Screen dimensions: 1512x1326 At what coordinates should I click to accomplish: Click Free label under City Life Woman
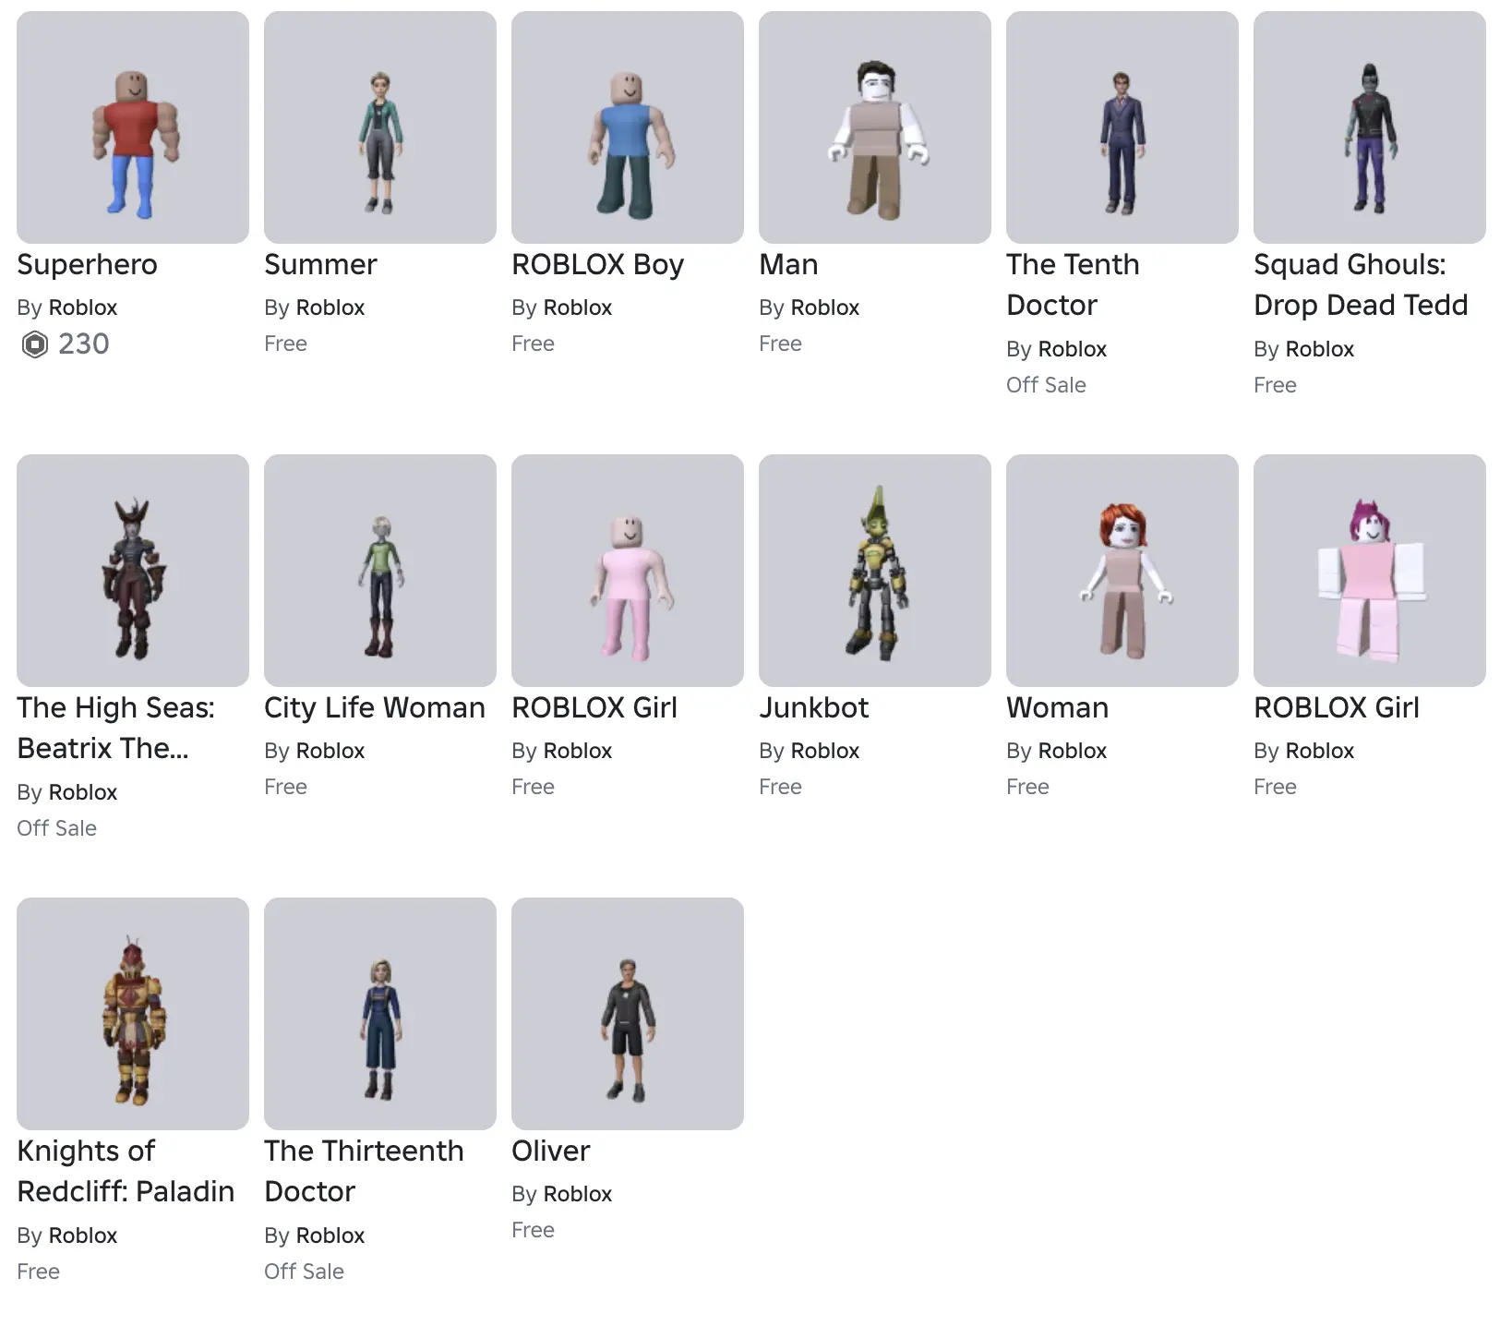click(285, 787)
